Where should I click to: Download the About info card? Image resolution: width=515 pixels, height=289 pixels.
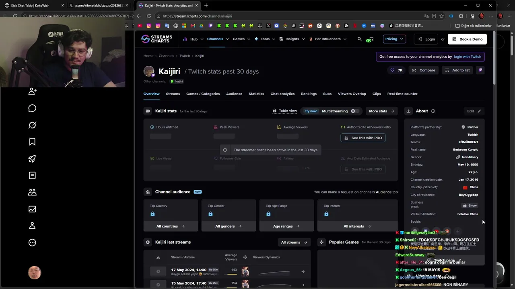tap(408, 111)
